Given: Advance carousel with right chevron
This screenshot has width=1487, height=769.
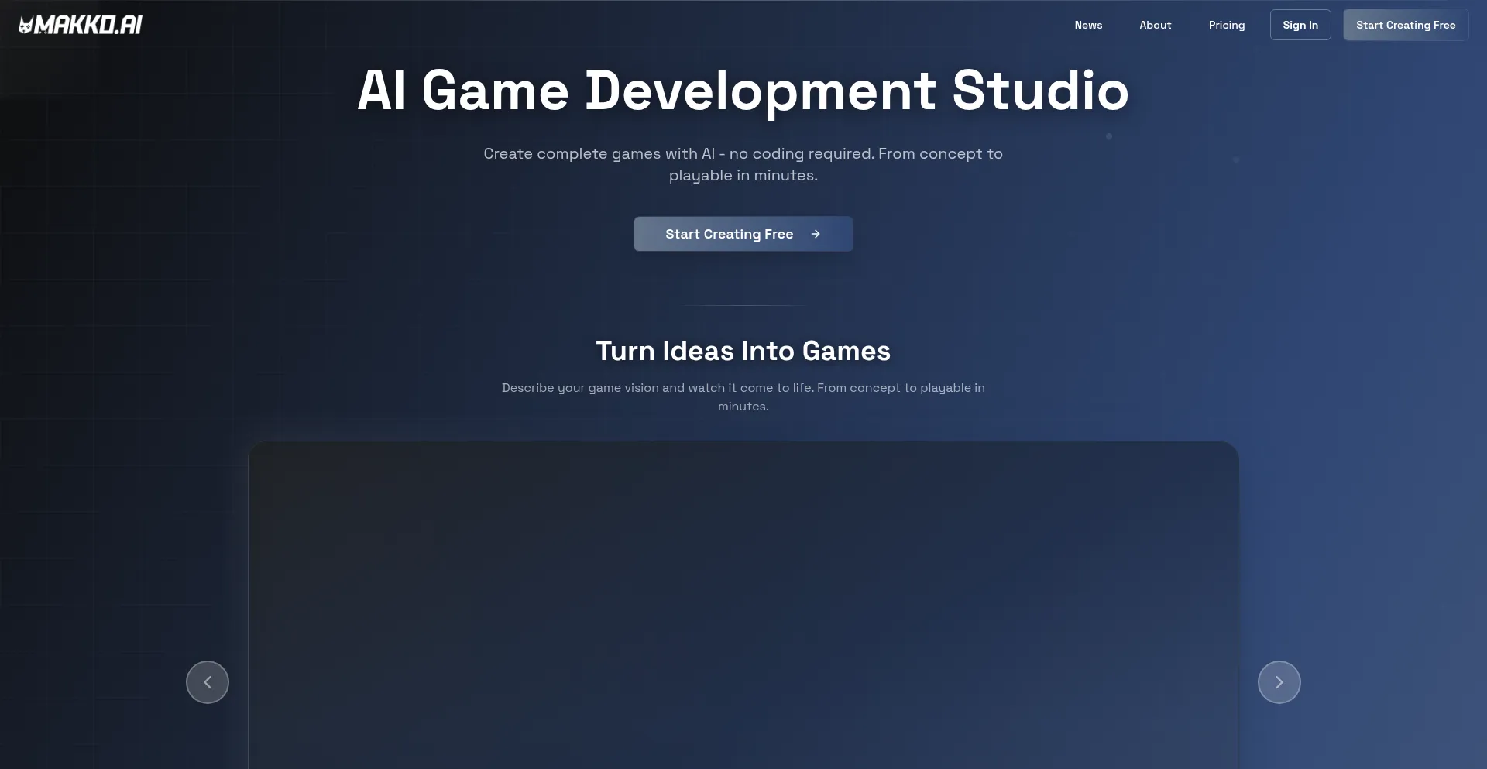Looking at the screenshot, I should 1279,682.
